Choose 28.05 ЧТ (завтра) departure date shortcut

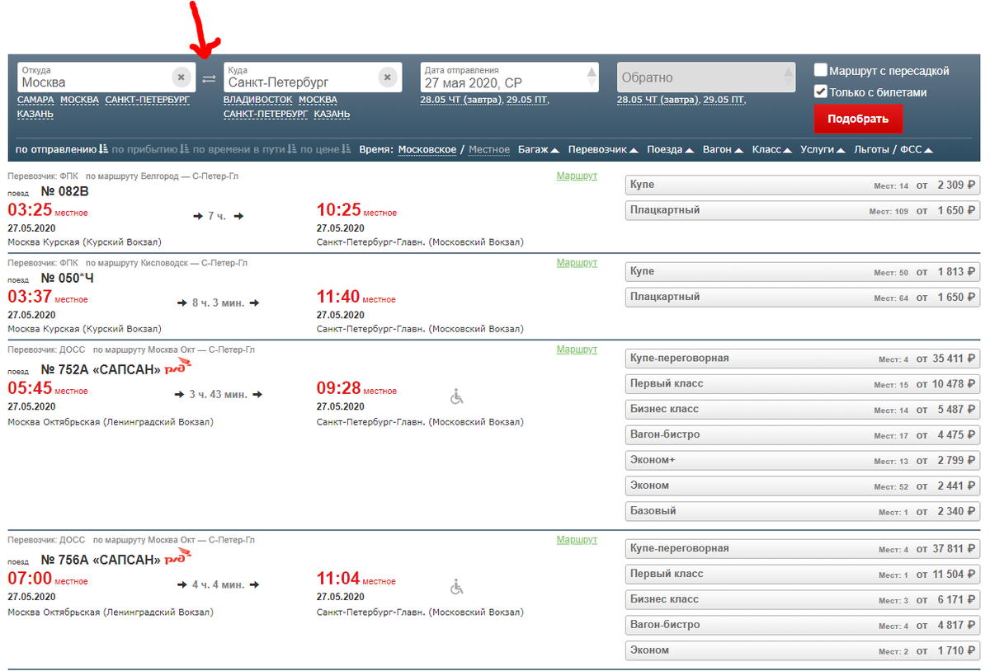point(460,100)
